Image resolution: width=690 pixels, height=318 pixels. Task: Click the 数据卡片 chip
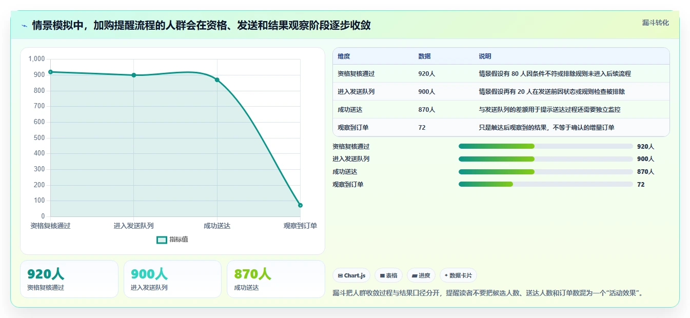pyautogui.click(x=458, y=275)
